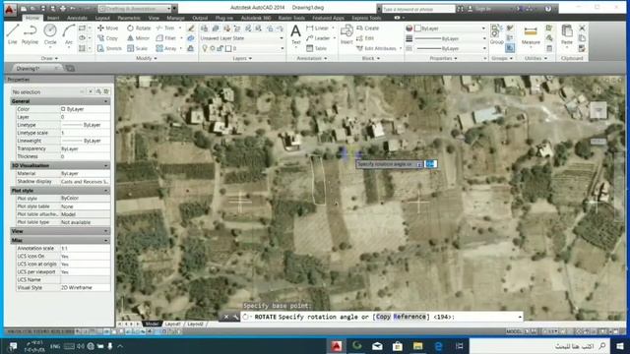Open the object color ByLayer dropdown
The image size is (630, 354).
point(450,29)
